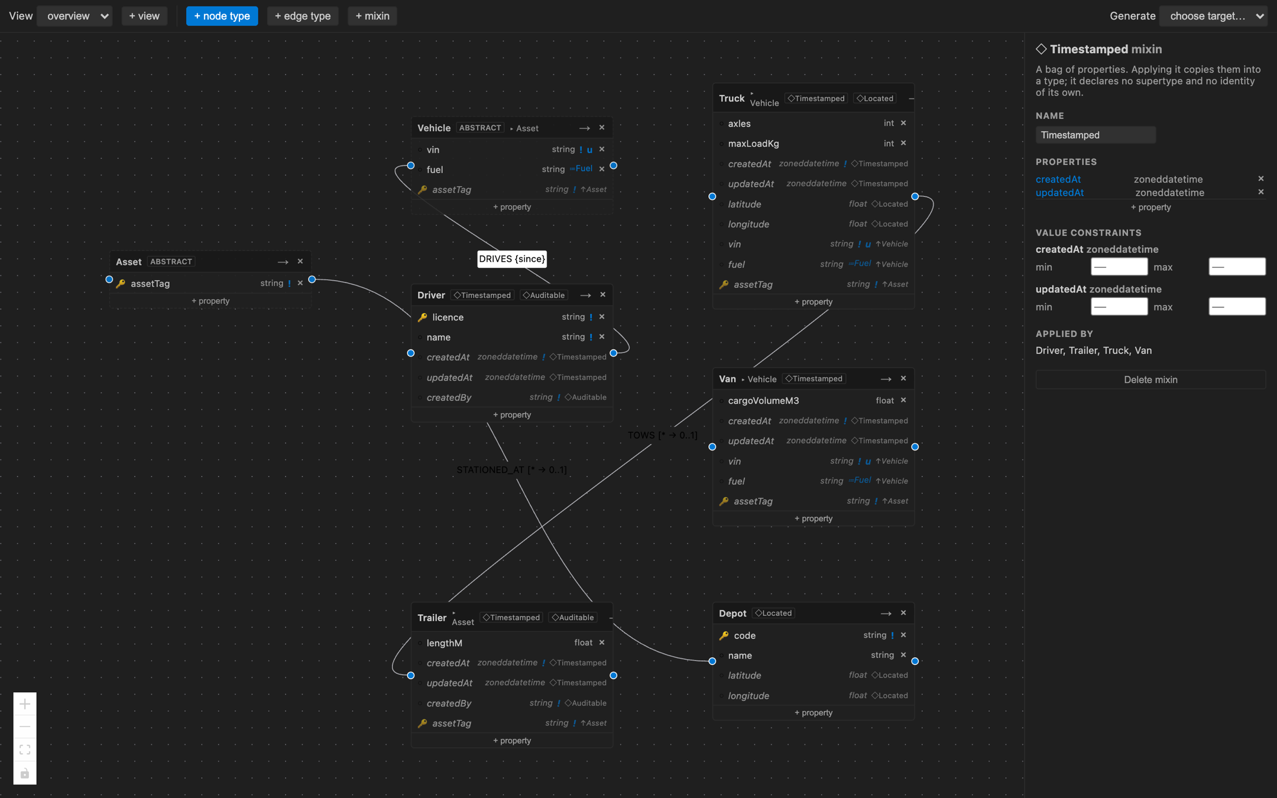Click the updatedAt max constraint field

[1237, 306]
